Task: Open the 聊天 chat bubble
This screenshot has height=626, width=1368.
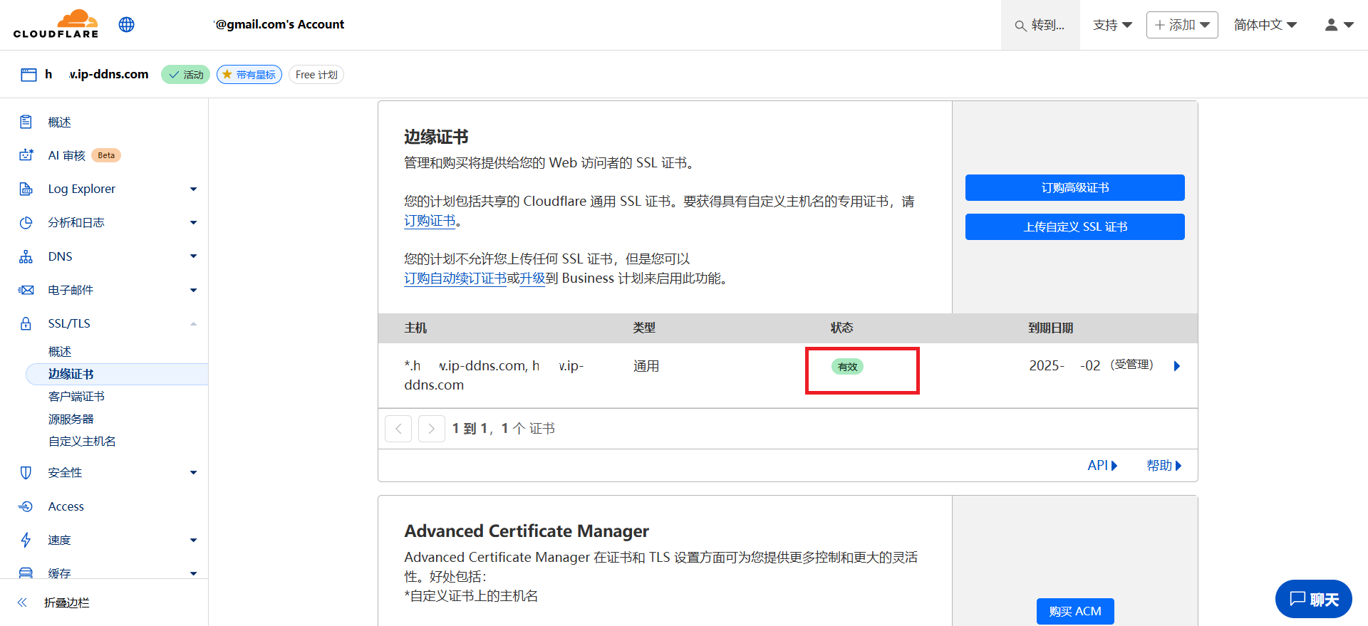Action: pyautogui.click(x=1313, y=599)
